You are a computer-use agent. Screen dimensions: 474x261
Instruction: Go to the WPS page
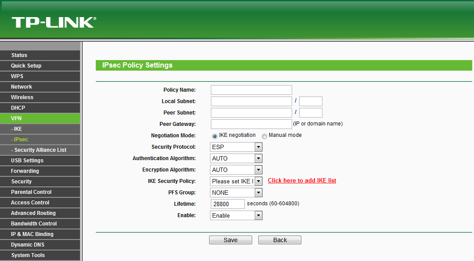(40, 76)
